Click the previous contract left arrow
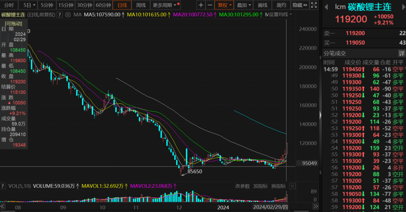This screenshot has width=406, height=212. coord(326,7)
